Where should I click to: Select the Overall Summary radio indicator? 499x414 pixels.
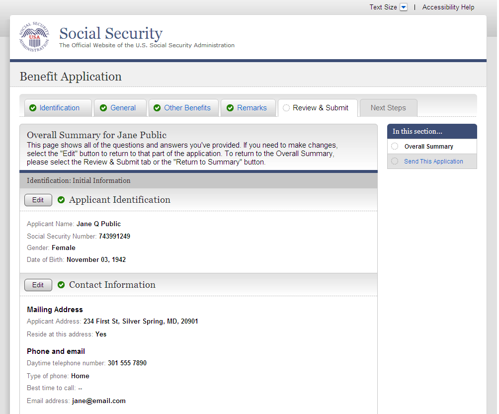[395, 146]
